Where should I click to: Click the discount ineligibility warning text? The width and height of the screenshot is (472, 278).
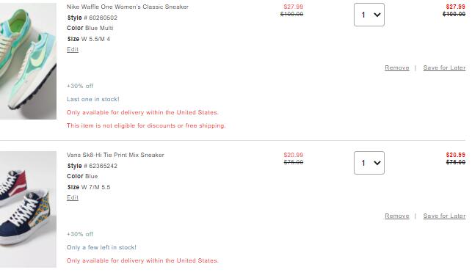[x=146, y=125]
